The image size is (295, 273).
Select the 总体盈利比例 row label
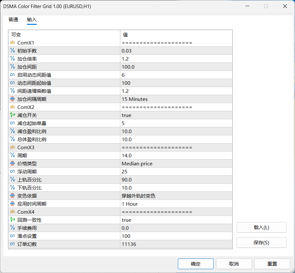pos(32,140)
